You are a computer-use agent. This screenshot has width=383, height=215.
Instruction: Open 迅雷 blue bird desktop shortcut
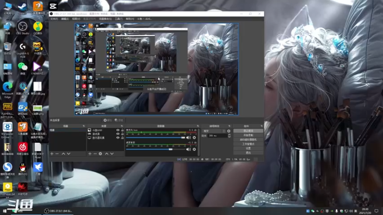38,169
